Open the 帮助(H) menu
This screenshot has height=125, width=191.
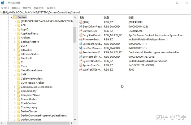[x=51, y=8]
